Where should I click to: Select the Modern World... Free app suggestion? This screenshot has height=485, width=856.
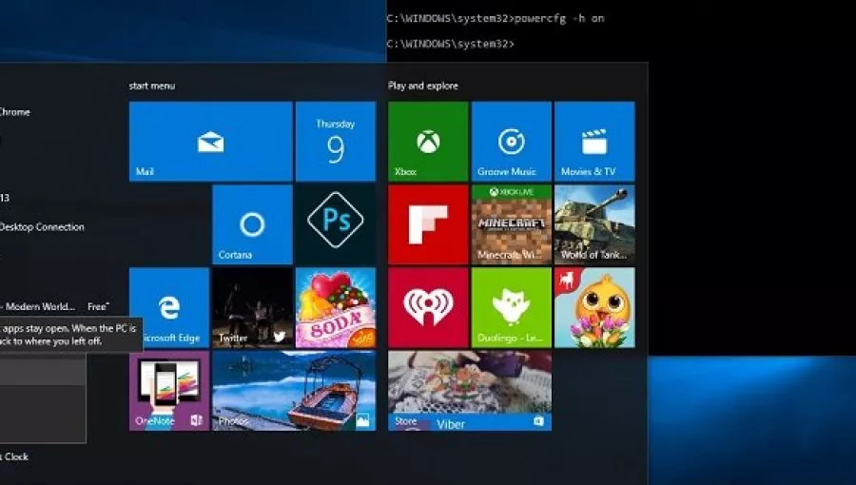(54, 306)
